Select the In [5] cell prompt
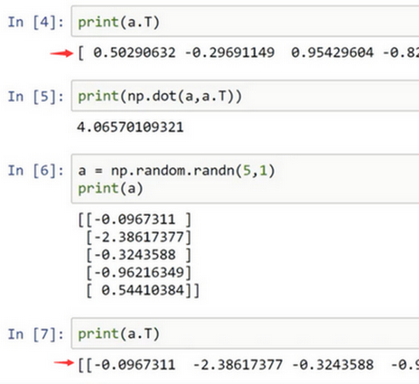 [x=36, y=96]
